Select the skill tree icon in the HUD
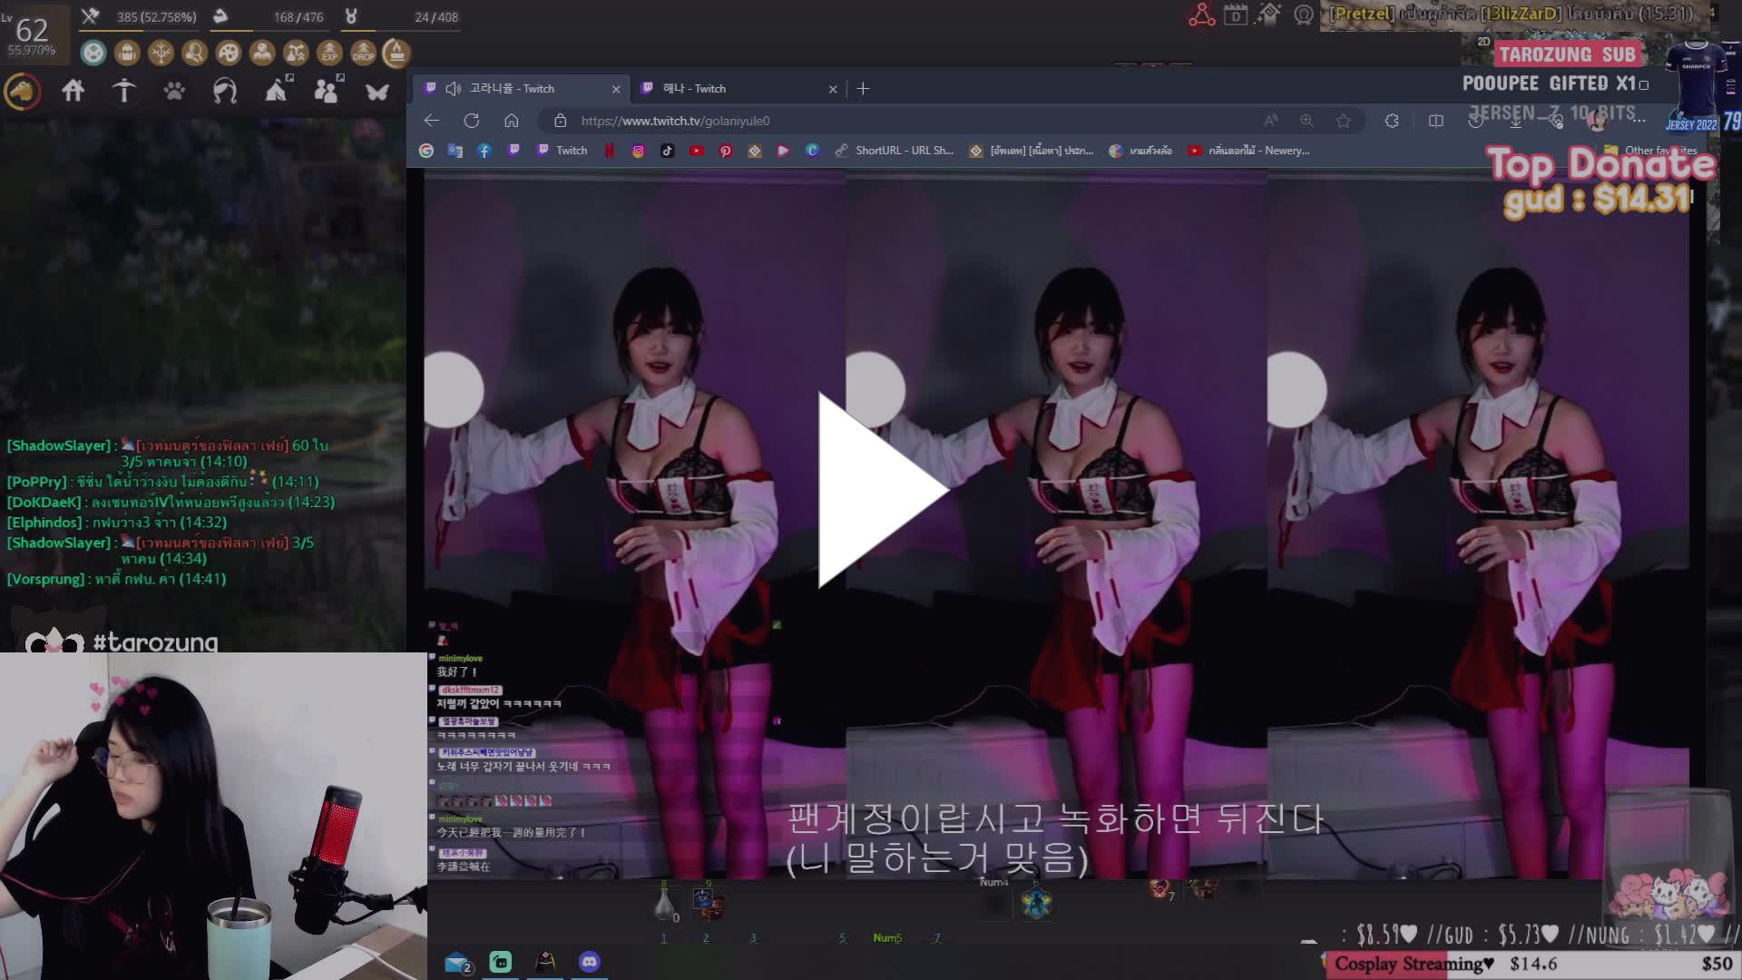This screenshot has height=980, width=1742. coord(161,54)
